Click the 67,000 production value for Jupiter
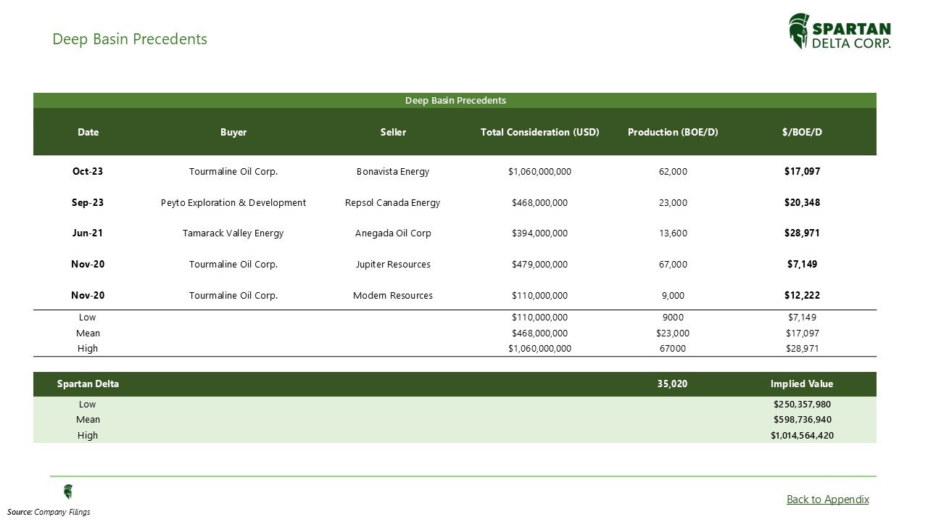 673,265
